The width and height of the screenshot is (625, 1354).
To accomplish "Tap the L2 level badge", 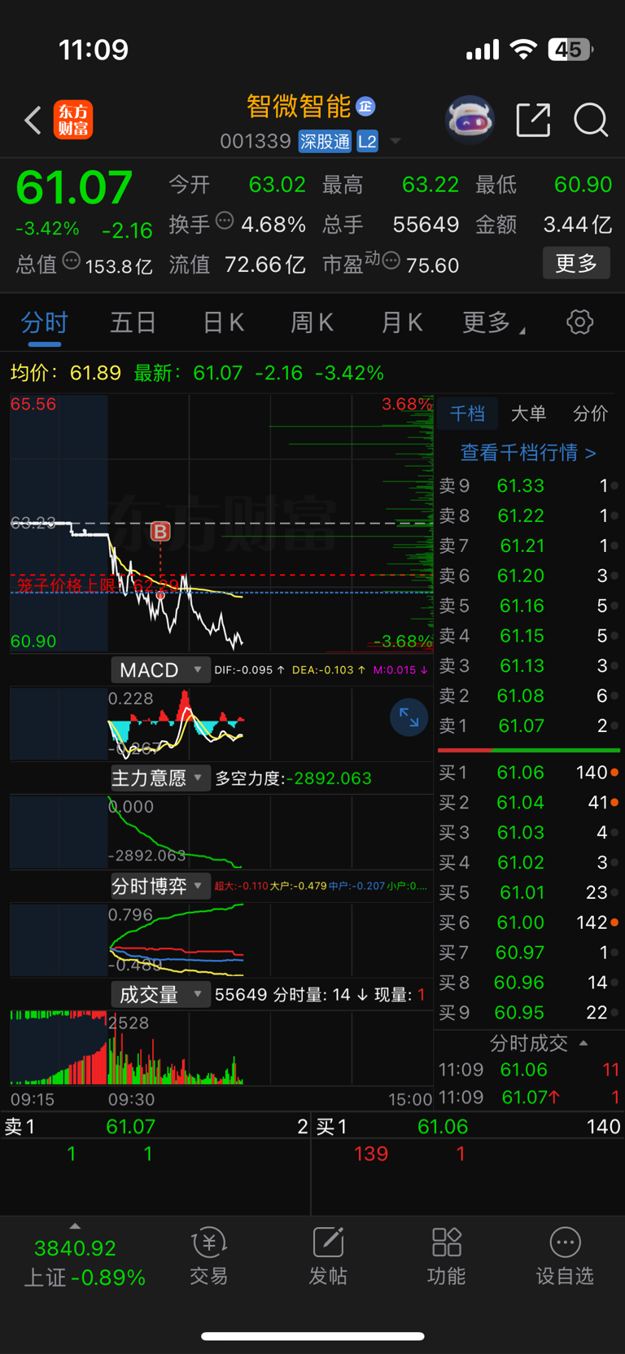I will (x=367, y=142).
